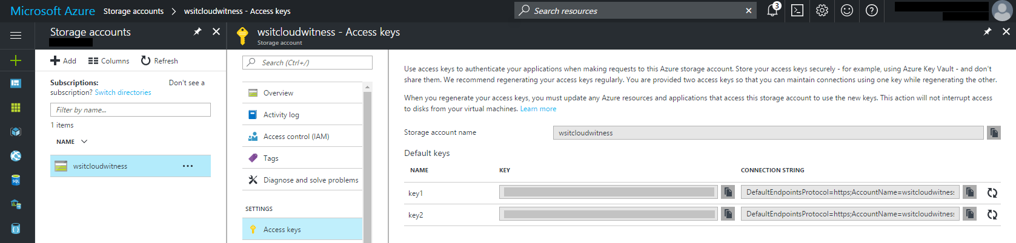Select the Access keys menu item
This screenshot has height=243, width=1016.
pyautogui.click(x=302, y=229)
